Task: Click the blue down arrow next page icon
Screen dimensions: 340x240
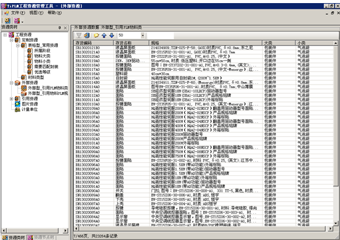Action: [x=111, y=35]
